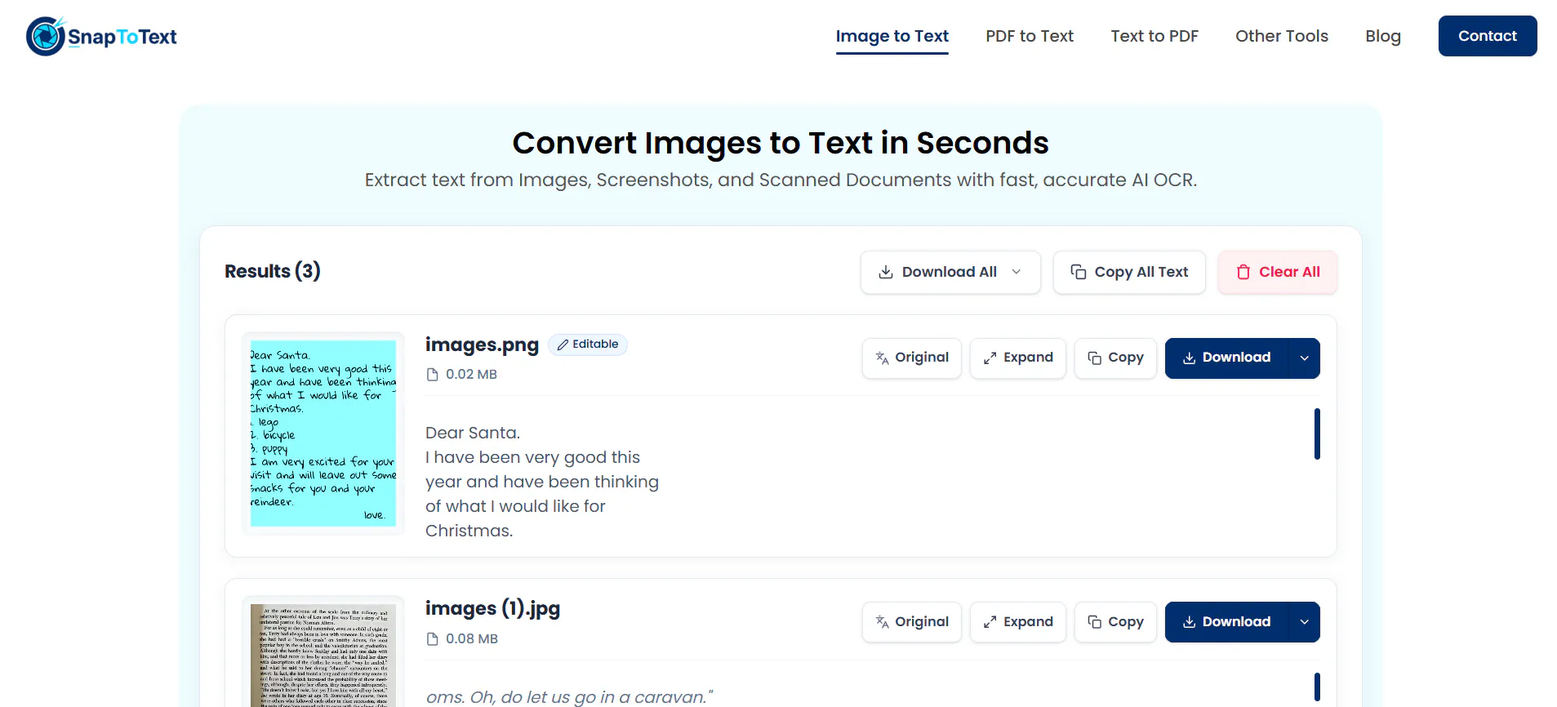
Task: Click the images.png file name
Action: [x=482, y=345]
